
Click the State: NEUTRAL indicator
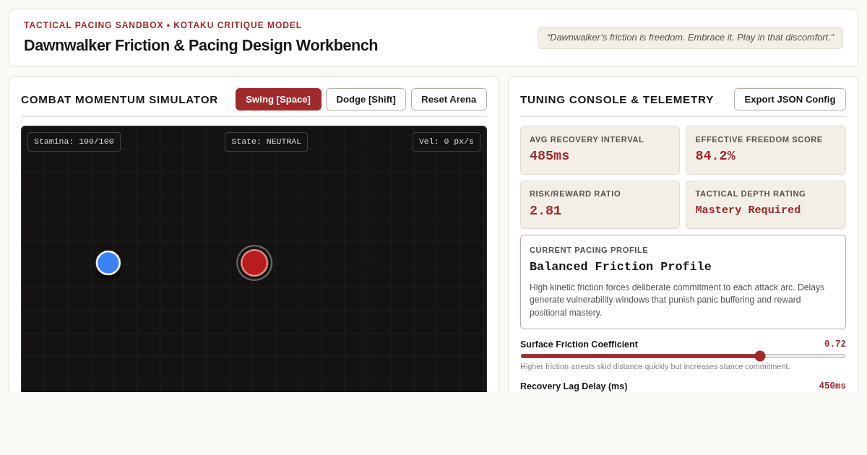click(266, 142)
